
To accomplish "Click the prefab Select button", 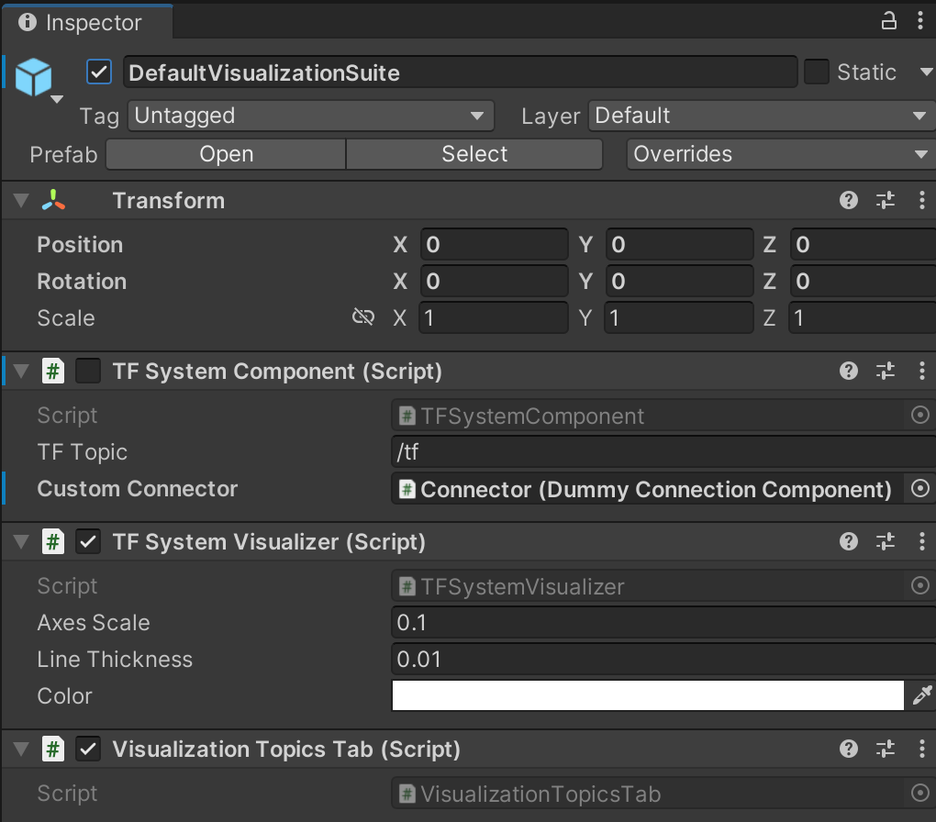I will tap(474, 154).
